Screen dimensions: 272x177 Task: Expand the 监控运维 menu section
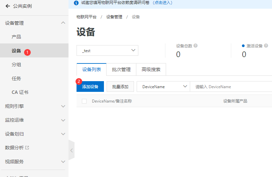tap(63, 120)
